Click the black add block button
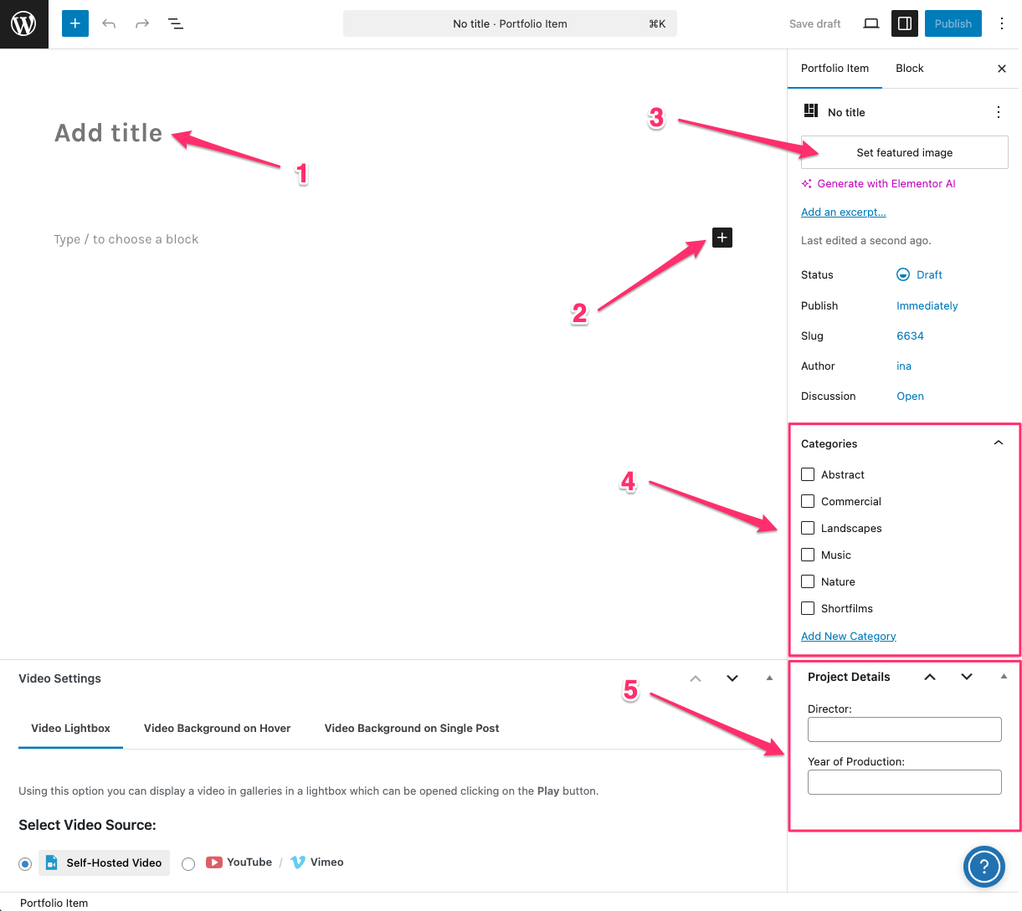Screen dimensions: 1022x911 (722, 238)
